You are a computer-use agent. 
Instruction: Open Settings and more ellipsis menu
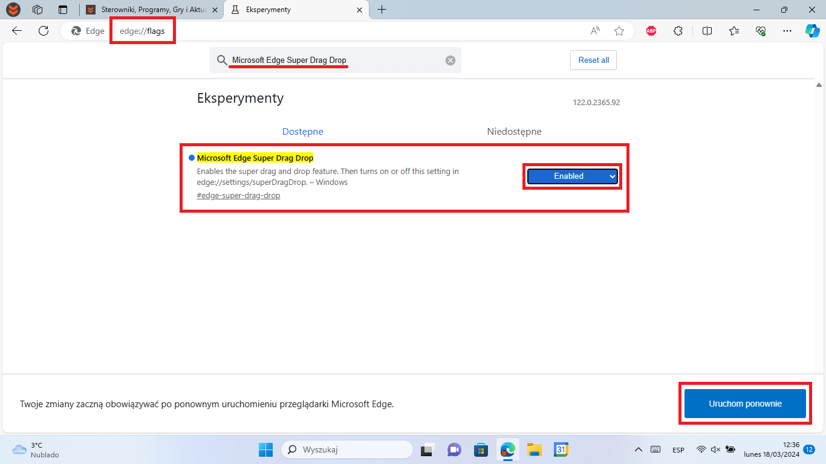(x=787, y=31)
